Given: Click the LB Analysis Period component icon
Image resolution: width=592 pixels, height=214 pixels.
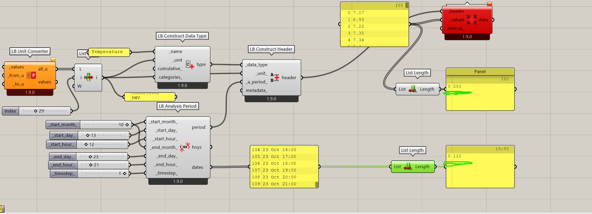Looking at the screenshot, I should [x=185, y=147].
